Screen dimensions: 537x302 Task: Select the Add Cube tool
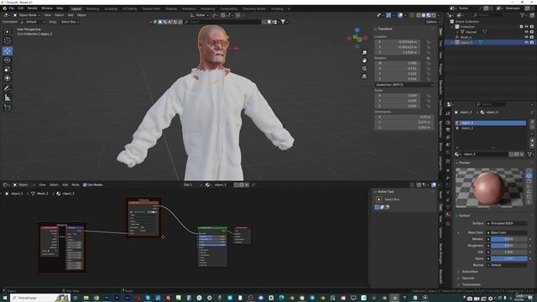(8, 108)
